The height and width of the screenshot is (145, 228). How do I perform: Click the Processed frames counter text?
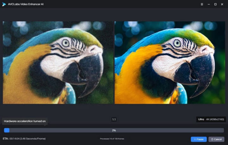tap(112, 139)
